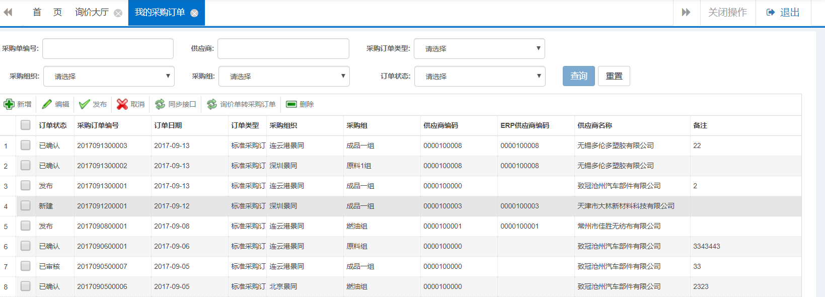This screenshot has height=297, width=825.
Task: Click the 退出 logout button
Action: click(x=783, y=13)
